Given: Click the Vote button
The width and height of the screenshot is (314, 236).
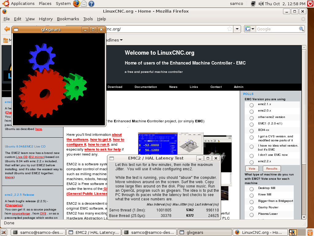Looking at the screenshot, I should (252, 169).
